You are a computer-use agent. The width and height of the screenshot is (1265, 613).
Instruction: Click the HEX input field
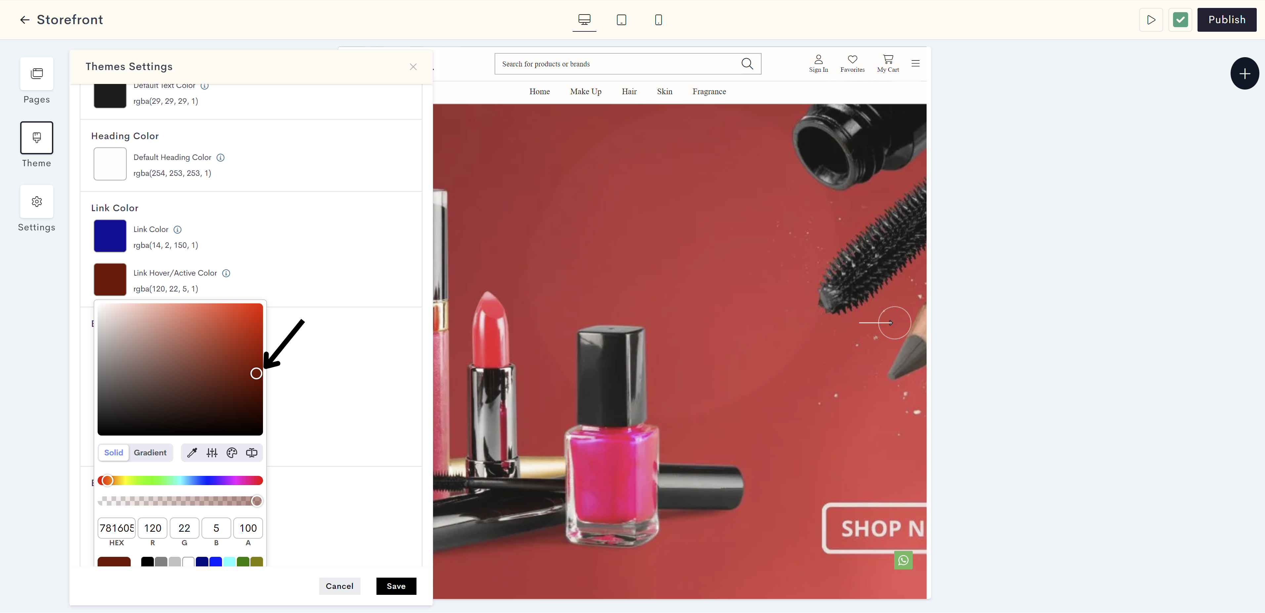[116, 528]
